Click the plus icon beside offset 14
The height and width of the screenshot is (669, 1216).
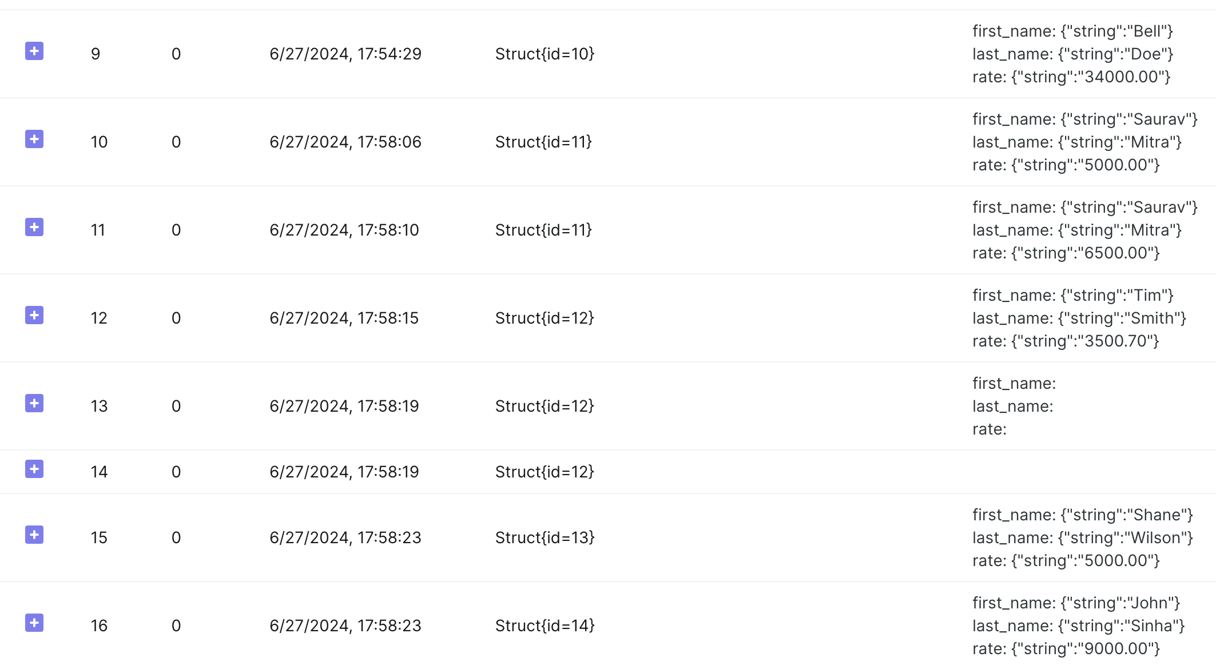[x=34, y=469]
